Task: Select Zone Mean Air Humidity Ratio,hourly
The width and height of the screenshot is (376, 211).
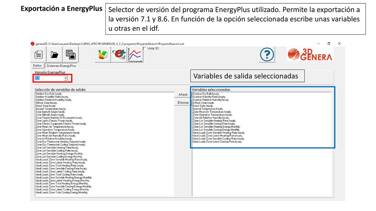Action: click(56, 136)
